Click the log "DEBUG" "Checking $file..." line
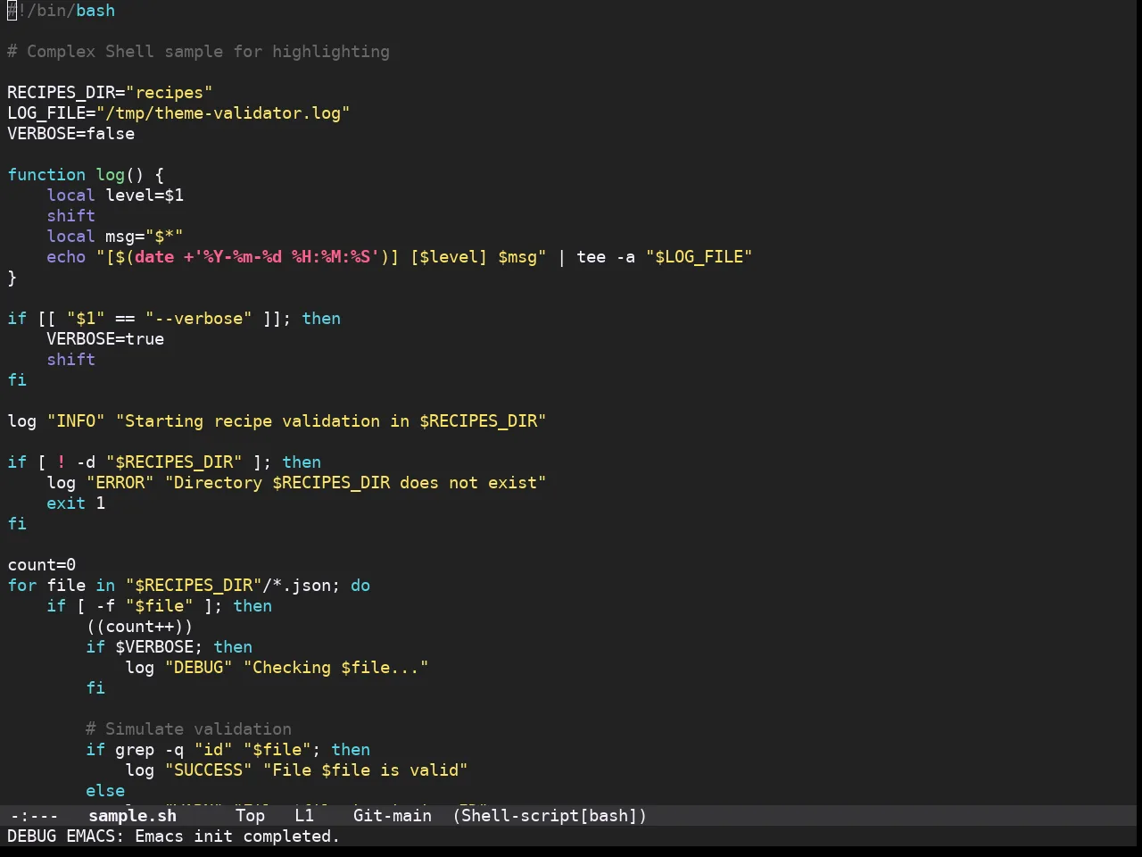Image resolution: width=1142 pixels, height=857 pixels. (x=277, y=668)
